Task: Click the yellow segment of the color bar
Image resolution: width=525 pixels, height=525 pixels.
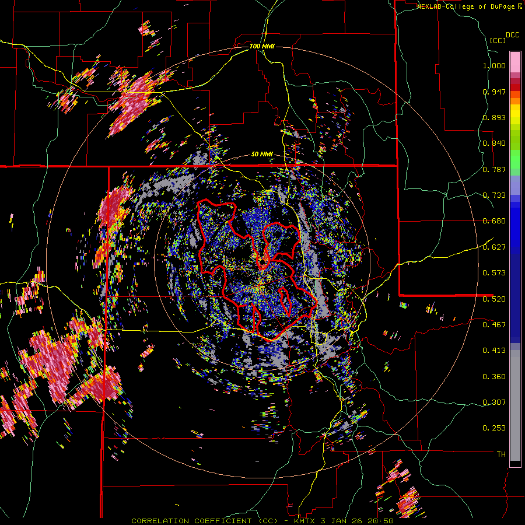Action: (515, 115)
